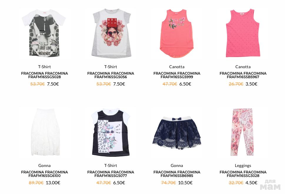Click the floral portrait T-shirt thumbnail

(x=111, y=33)
